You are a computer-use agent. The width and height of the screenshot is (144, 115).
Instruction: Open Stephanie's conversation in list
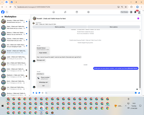tap(14, 76)
